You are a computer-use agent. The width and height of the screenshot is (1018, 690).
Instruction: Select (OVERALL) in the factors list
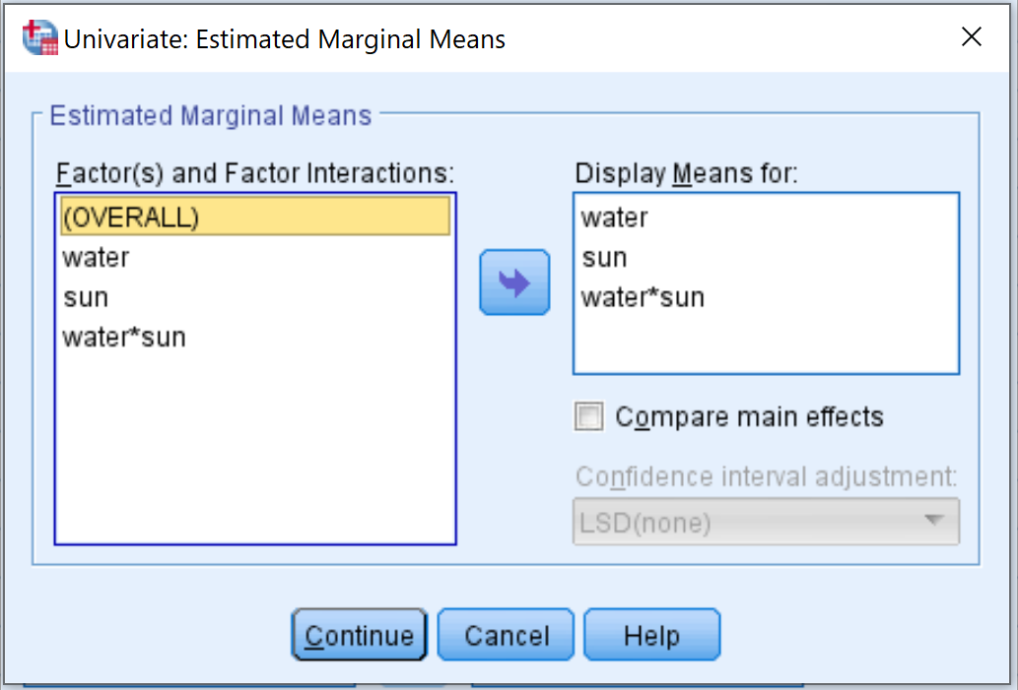point(255,216)
